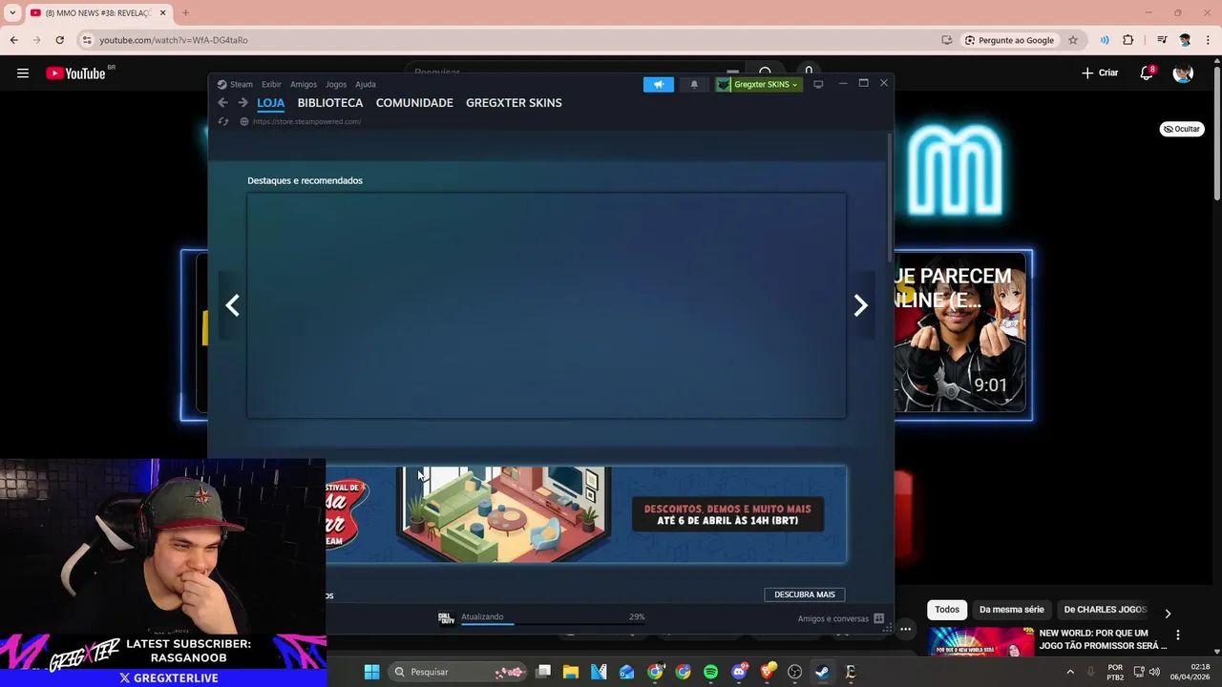Open the Ajuda menu in Steam

tap(366, 84)
